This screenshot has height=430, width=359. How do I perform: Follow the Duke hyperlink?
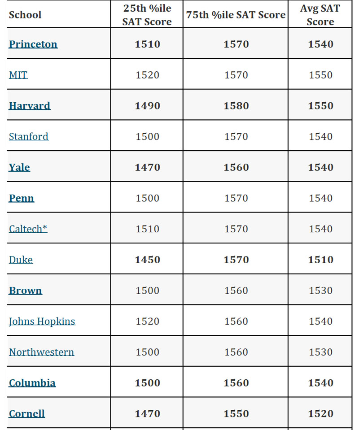pyautogui.click(x=21, y=260)
